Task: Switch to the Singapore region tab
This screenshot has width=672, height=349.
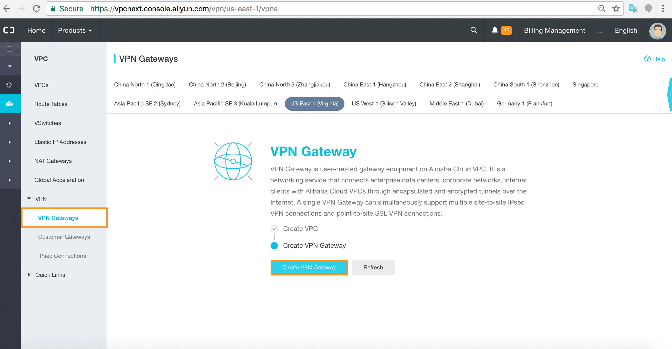Action: coord(585,85)
